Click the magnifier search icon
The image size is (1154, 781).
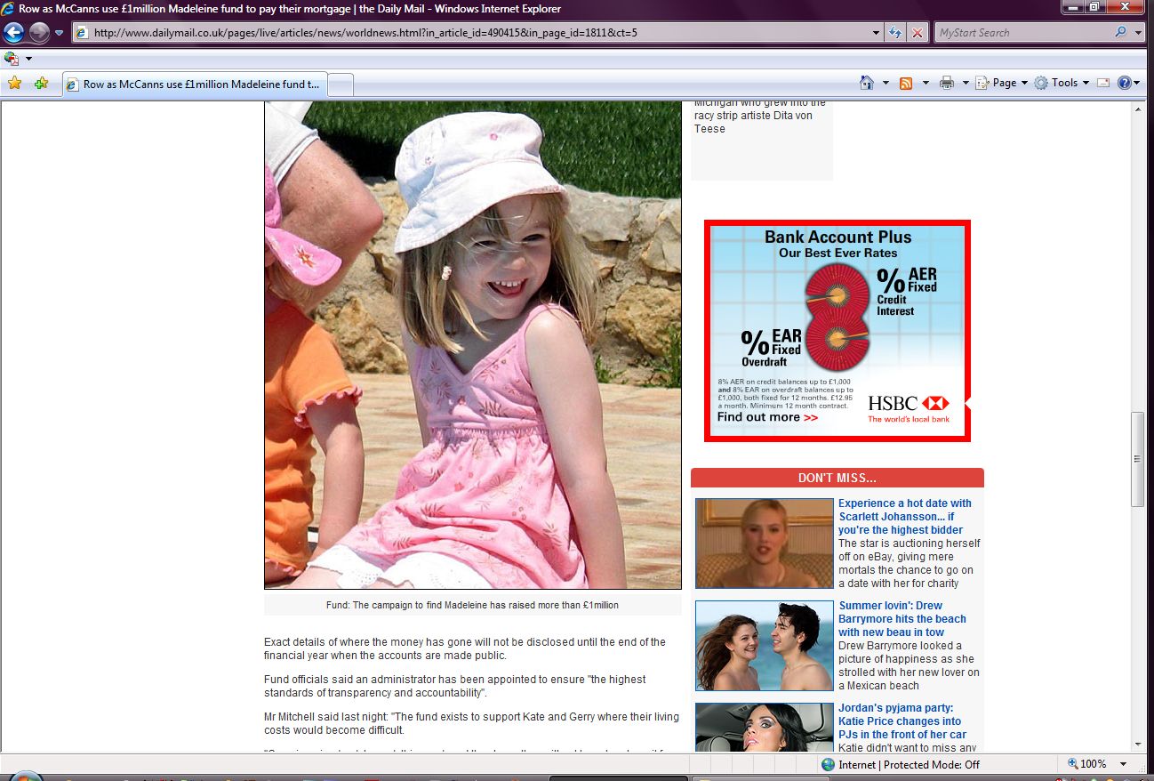pos(1120,33)
